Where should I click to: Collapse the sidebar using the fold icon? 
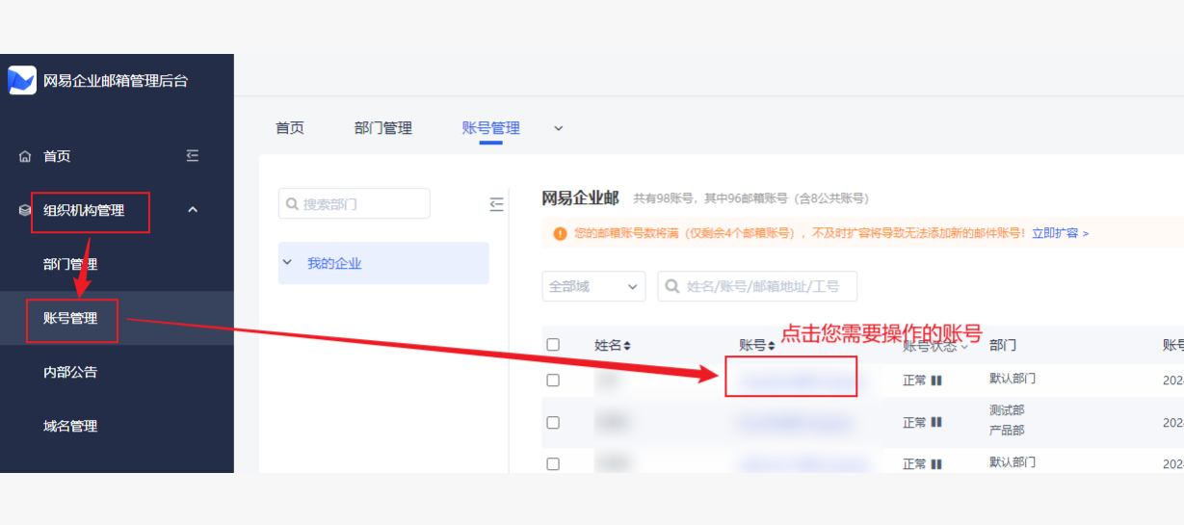[193, 155]
